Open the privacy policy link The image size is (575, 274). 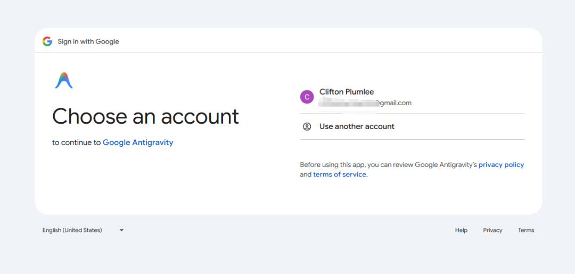[501, 165]
